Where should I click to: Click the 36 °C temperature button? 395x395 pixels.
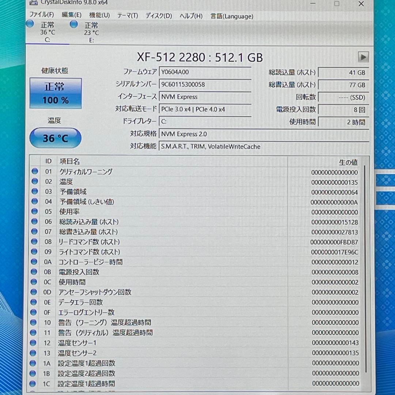coord(56,138)
